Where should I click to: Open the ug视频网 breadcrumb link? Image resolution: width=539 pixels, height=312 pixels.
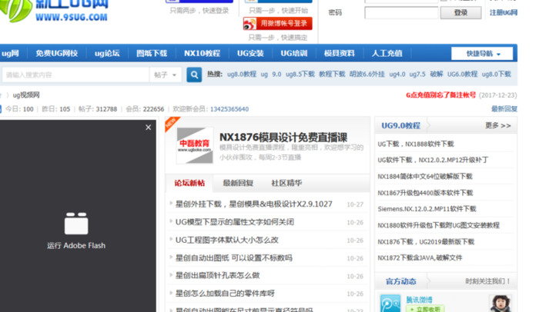coord(26,95)
